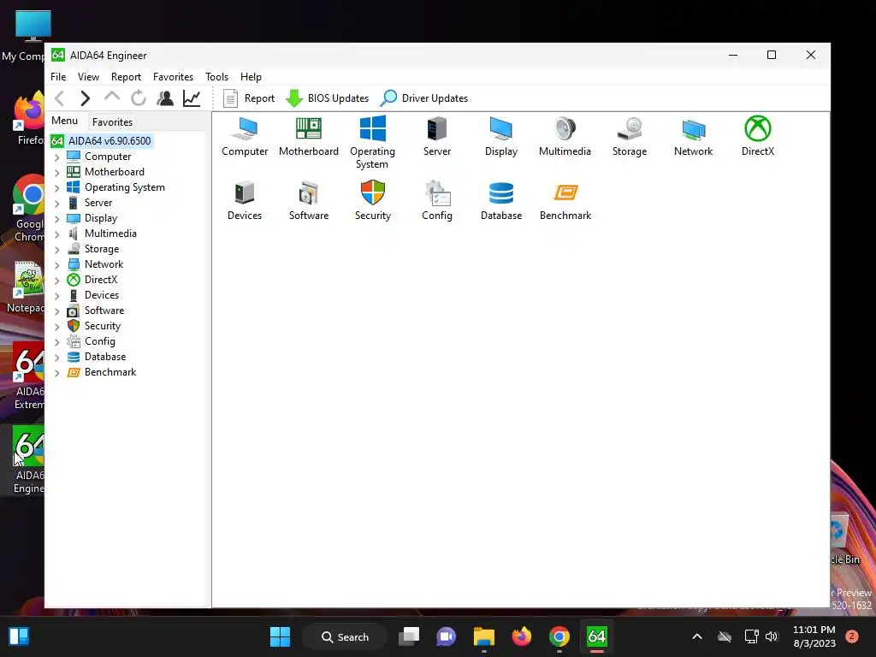
Task: Expand the Server tree node
Action: (x=57, y=204)
